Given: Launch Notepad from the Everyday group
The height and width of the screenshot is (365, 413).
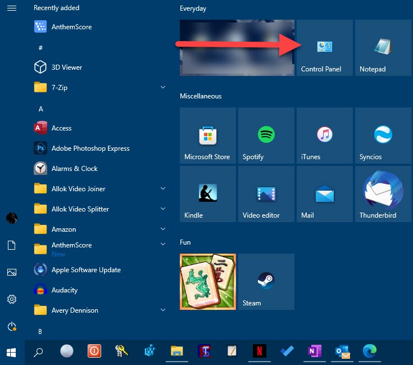Looking at the screenshot, I should pyautogui.click(x=383, y=48).
